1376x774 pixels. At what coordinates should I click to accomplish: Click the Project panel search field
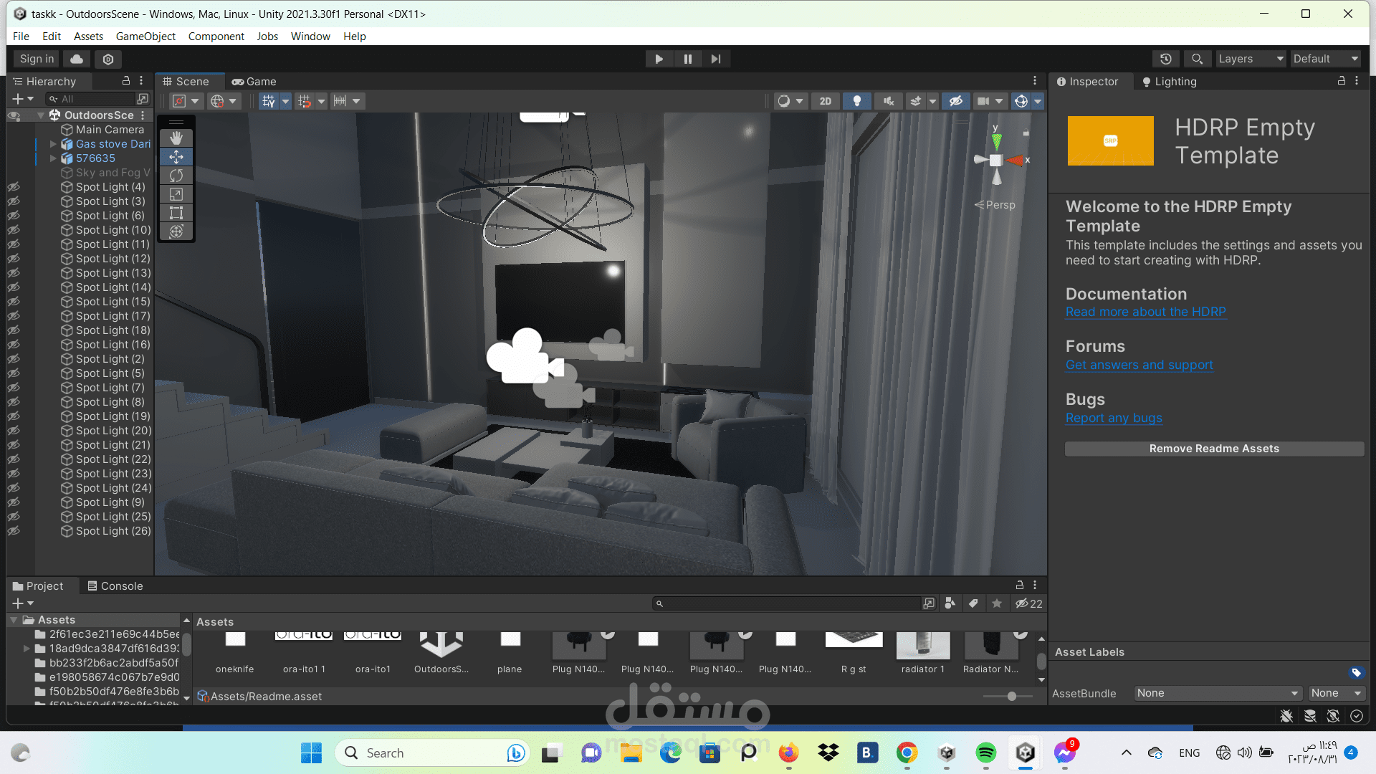click(788, 603)
